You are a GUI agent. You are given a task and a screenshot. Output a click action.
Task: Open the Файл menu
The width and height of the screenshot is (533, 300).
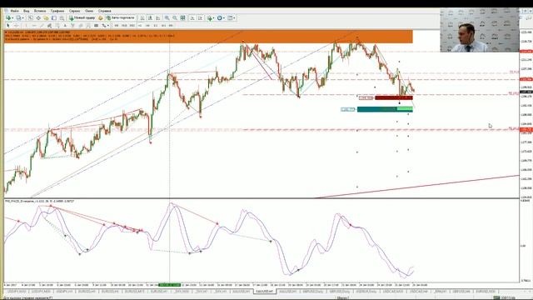pyautogui.click(x=15, y=11)
